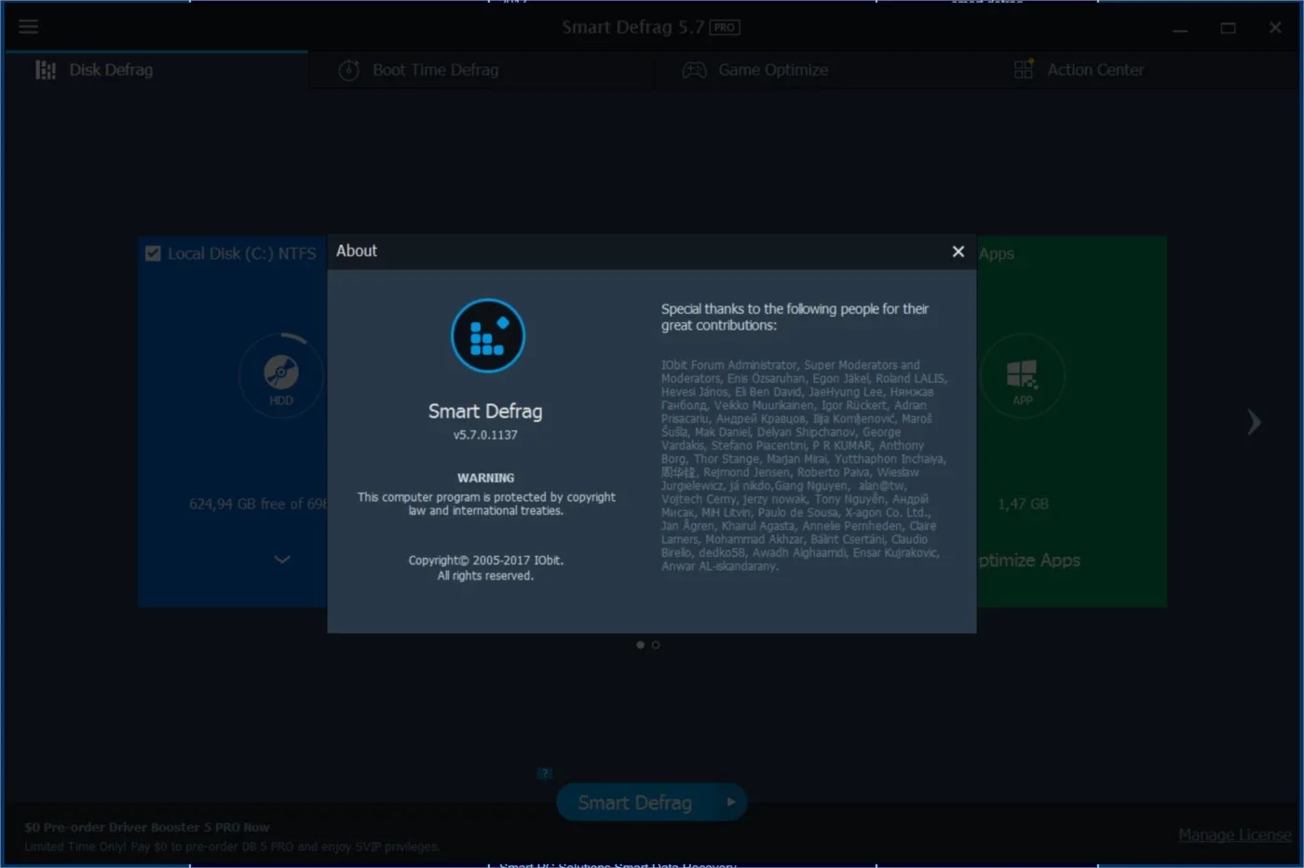Image resolution: width=1304 pixels, height=868 pixels.
Task: Select the first About page dot
Action: pyautogui.click(x=640, y=644)
